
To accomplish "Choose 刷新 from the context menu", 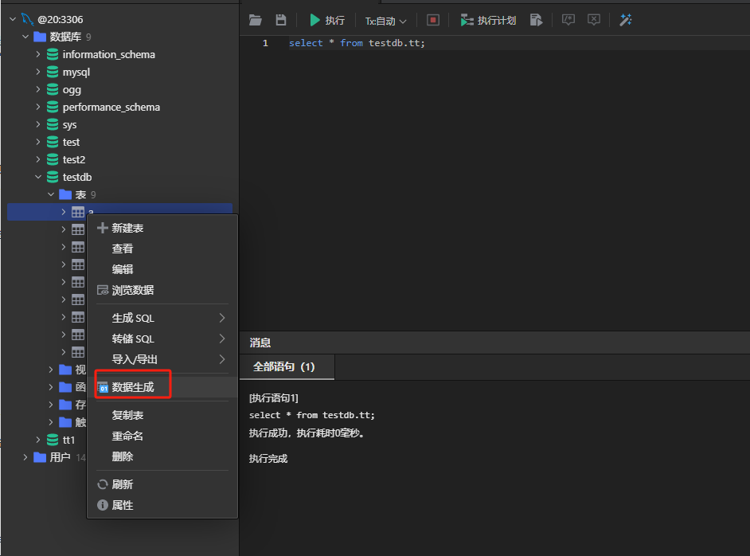I will 162,484.
